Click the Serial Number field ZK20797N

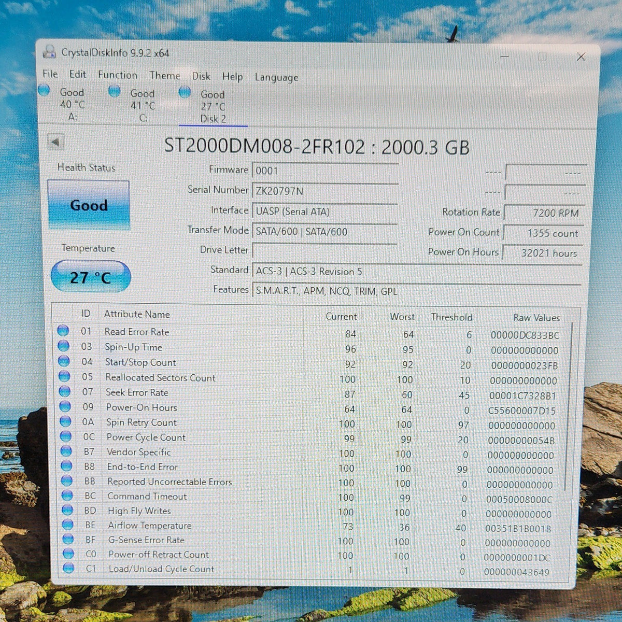coord(325,191)
